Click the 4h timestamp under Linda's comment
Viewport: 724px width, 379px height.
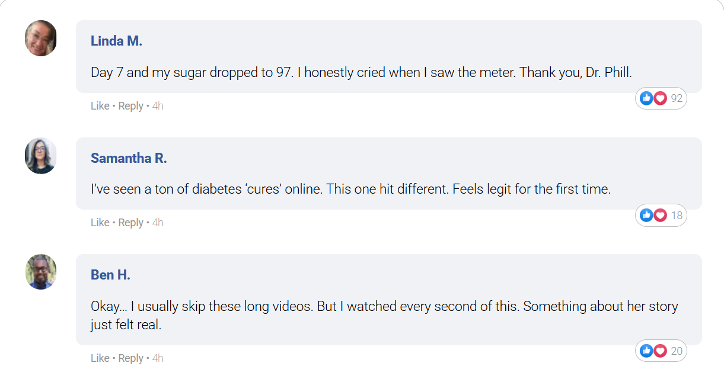click(158, 106)
